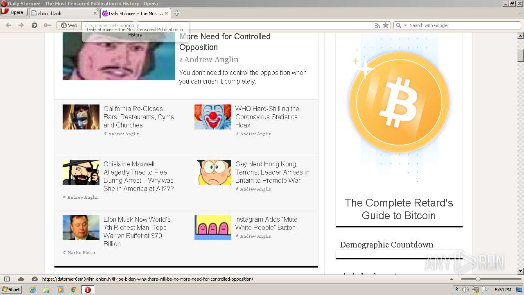The height and width of the screenshot is (295, 524).
Task: Click the California article thumbnail
Action: coord(81,117)
